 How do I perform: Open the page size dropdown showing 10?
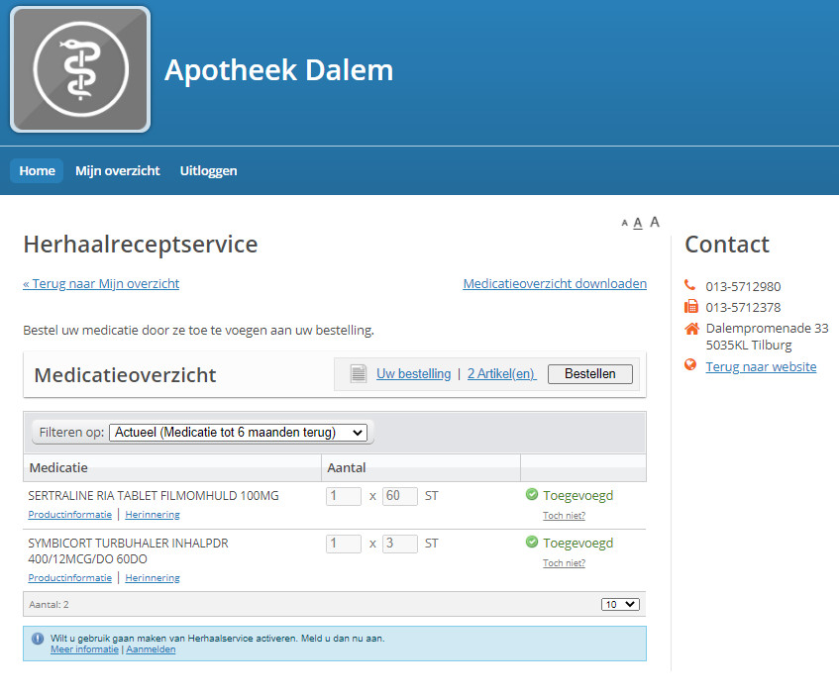click(620, 605)
